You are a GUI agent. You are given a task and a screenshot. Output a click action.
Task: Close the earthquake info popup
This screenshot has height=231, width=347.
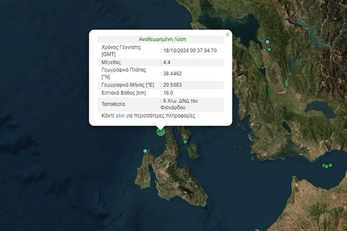click(x=227, y=35)
